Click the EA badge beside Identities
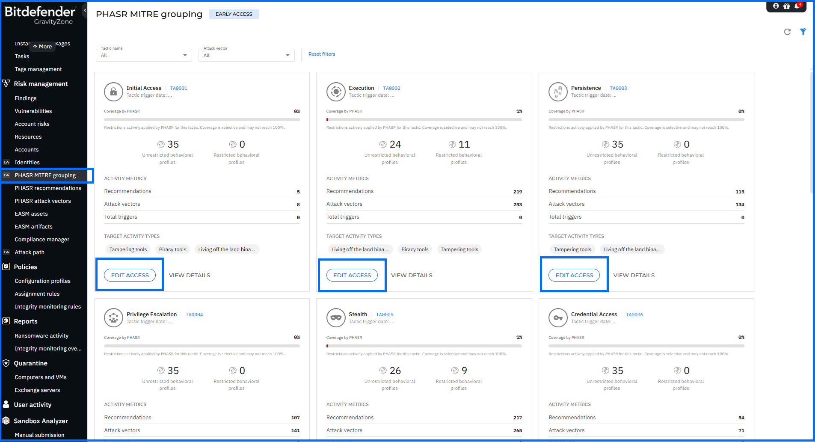The image size is (815, 442). [x=6, y=162]
